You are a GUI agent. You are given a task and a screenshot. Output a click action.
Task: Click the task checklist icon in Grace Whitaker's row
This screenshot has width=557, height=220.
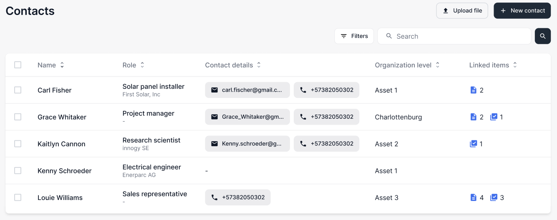coord(494,117)
